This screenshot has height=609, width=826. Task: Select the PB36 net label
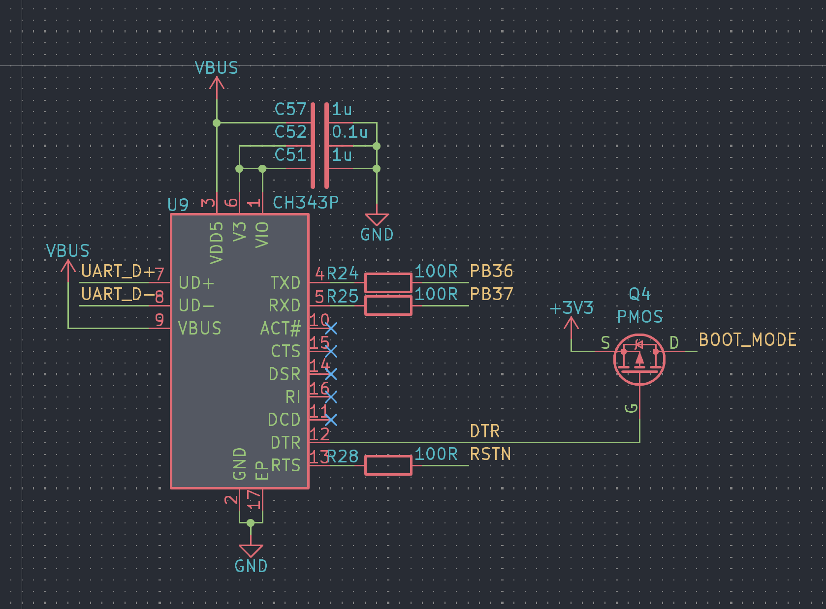[x=491, y=271]
